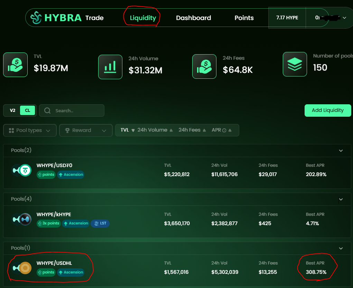Click the magnifier icon in search box

coord(47,111)
